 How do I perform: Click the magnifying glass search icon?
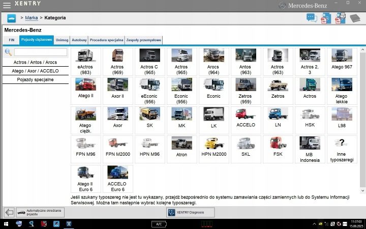(8, 52)
